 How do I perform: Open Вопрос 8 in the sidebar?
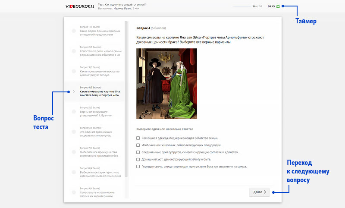[x=94, y=172]
